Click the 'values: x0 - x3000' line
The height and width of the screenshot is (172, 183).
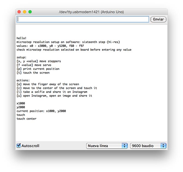(x=50, y=46)
